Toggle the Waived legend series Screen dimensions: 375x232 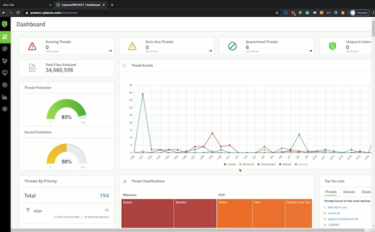(285, 164)
